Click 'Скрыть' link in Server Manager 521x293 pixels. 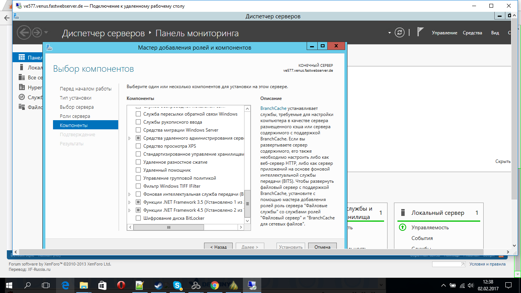pyautogui.click(x=503, y=161)
